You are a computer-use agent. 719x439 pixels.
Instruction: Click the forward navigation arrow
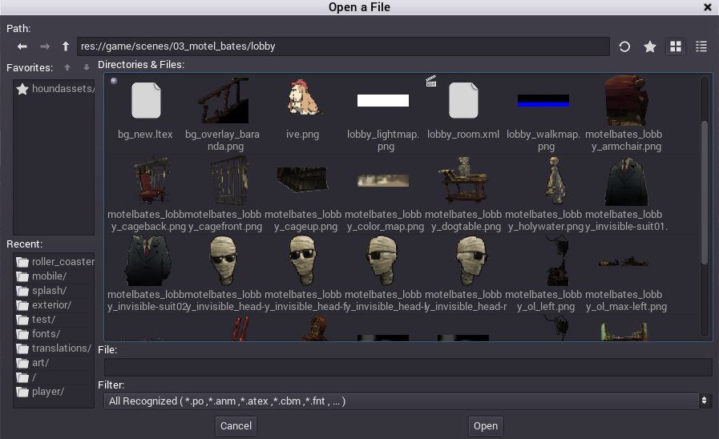point(45,47)
